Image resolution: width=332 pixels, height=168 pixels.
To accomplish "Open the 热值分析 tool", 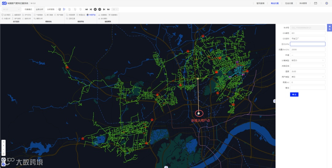I will tap(6, 19).
